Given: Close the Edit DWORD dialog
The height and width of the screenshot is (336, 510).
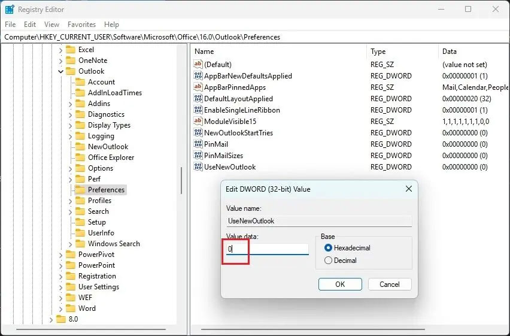Looking at the screenshot, I should (408, 189).
